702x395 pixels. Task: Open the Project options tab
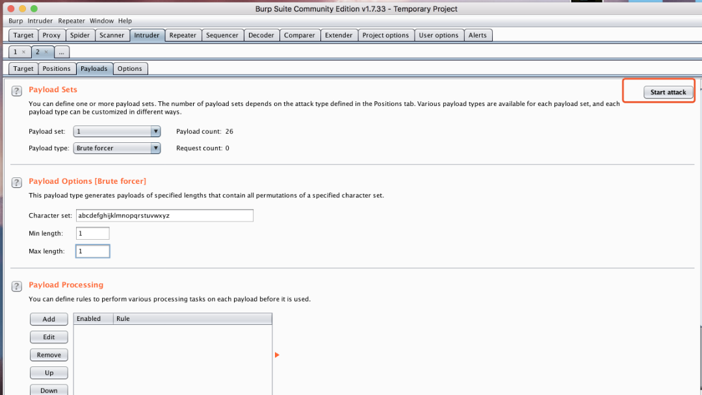385,35
